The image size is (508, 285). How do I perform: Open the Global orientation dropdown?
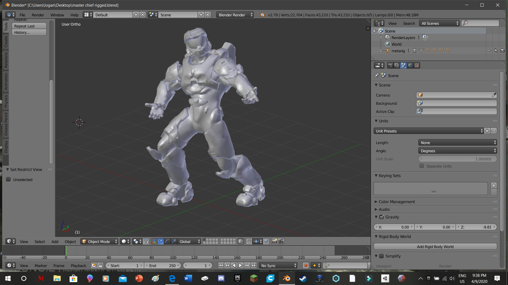[x=189, y=241]
